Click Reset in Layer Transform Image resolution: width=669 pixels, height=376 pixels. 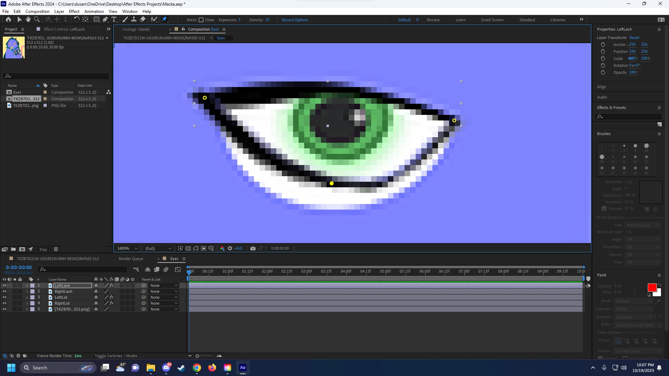click(634, 38)
